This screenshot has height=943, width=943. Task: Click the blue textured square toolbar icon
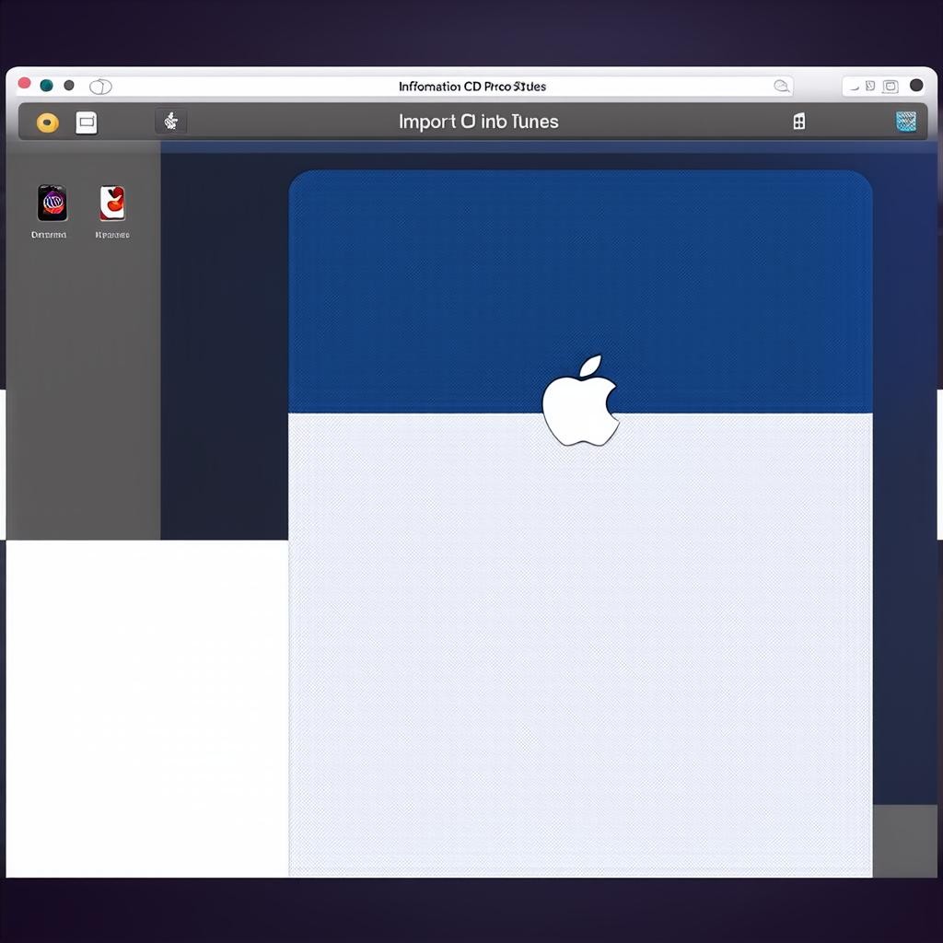(906, 122)
